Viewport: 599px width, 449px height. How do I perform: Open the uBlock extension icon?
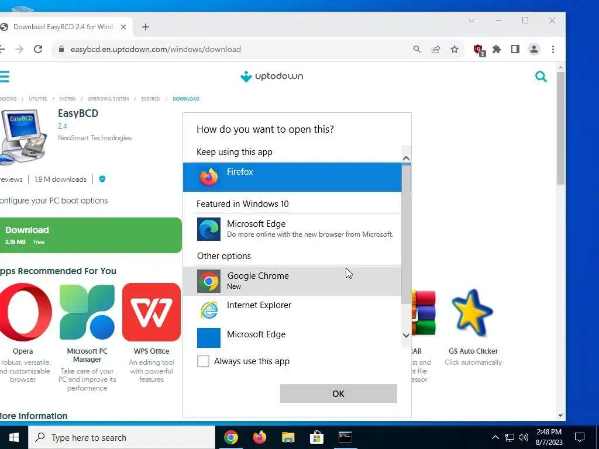[478, 50]
